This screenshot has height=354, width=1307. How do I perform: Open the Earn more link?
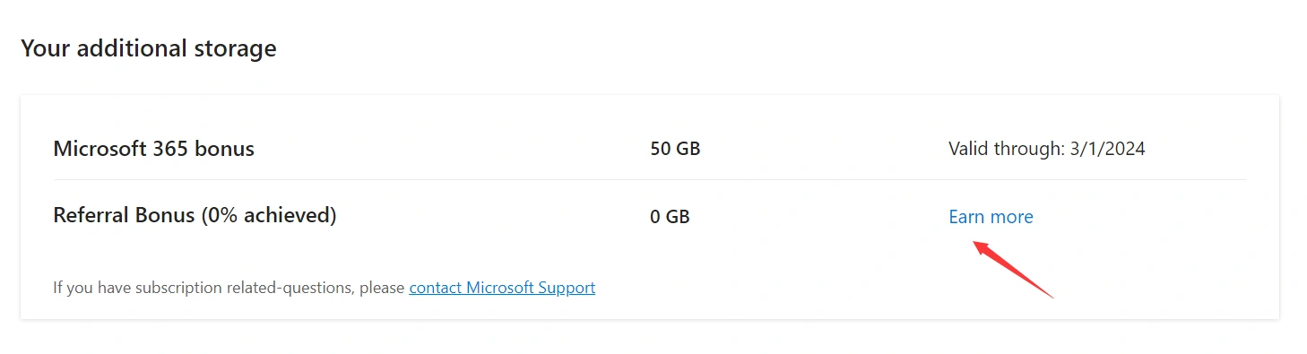click(991, 217)
